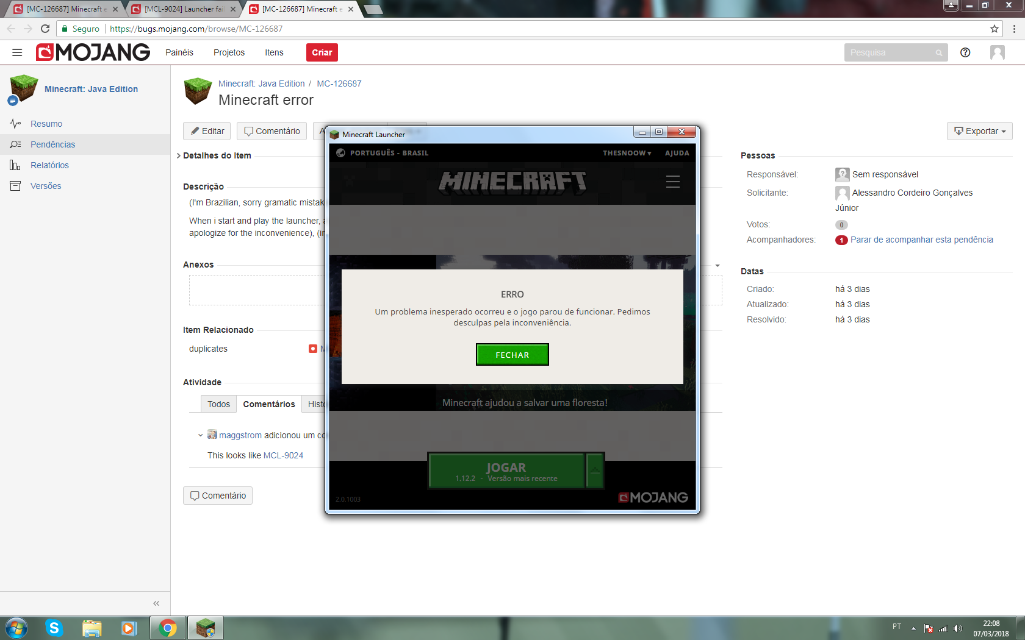
Task: Open Minecraft: Java Edition sidebar project link
Action: pyautogui.click(x=91, y=89)
